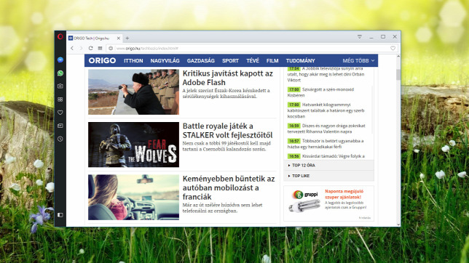Open NAGYVILÁG menu item
Screen dimensions: 469x263
[x=165, y=60]
